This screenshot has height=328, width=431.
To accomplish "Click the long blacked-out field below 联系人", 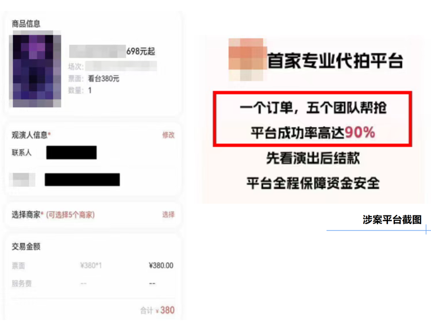I will tap(82, 180).
